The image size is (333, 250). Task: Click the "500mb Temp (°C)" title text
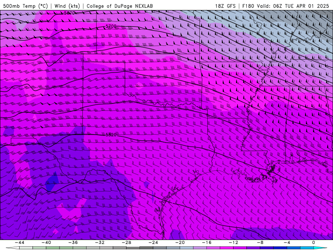[25, 6]
